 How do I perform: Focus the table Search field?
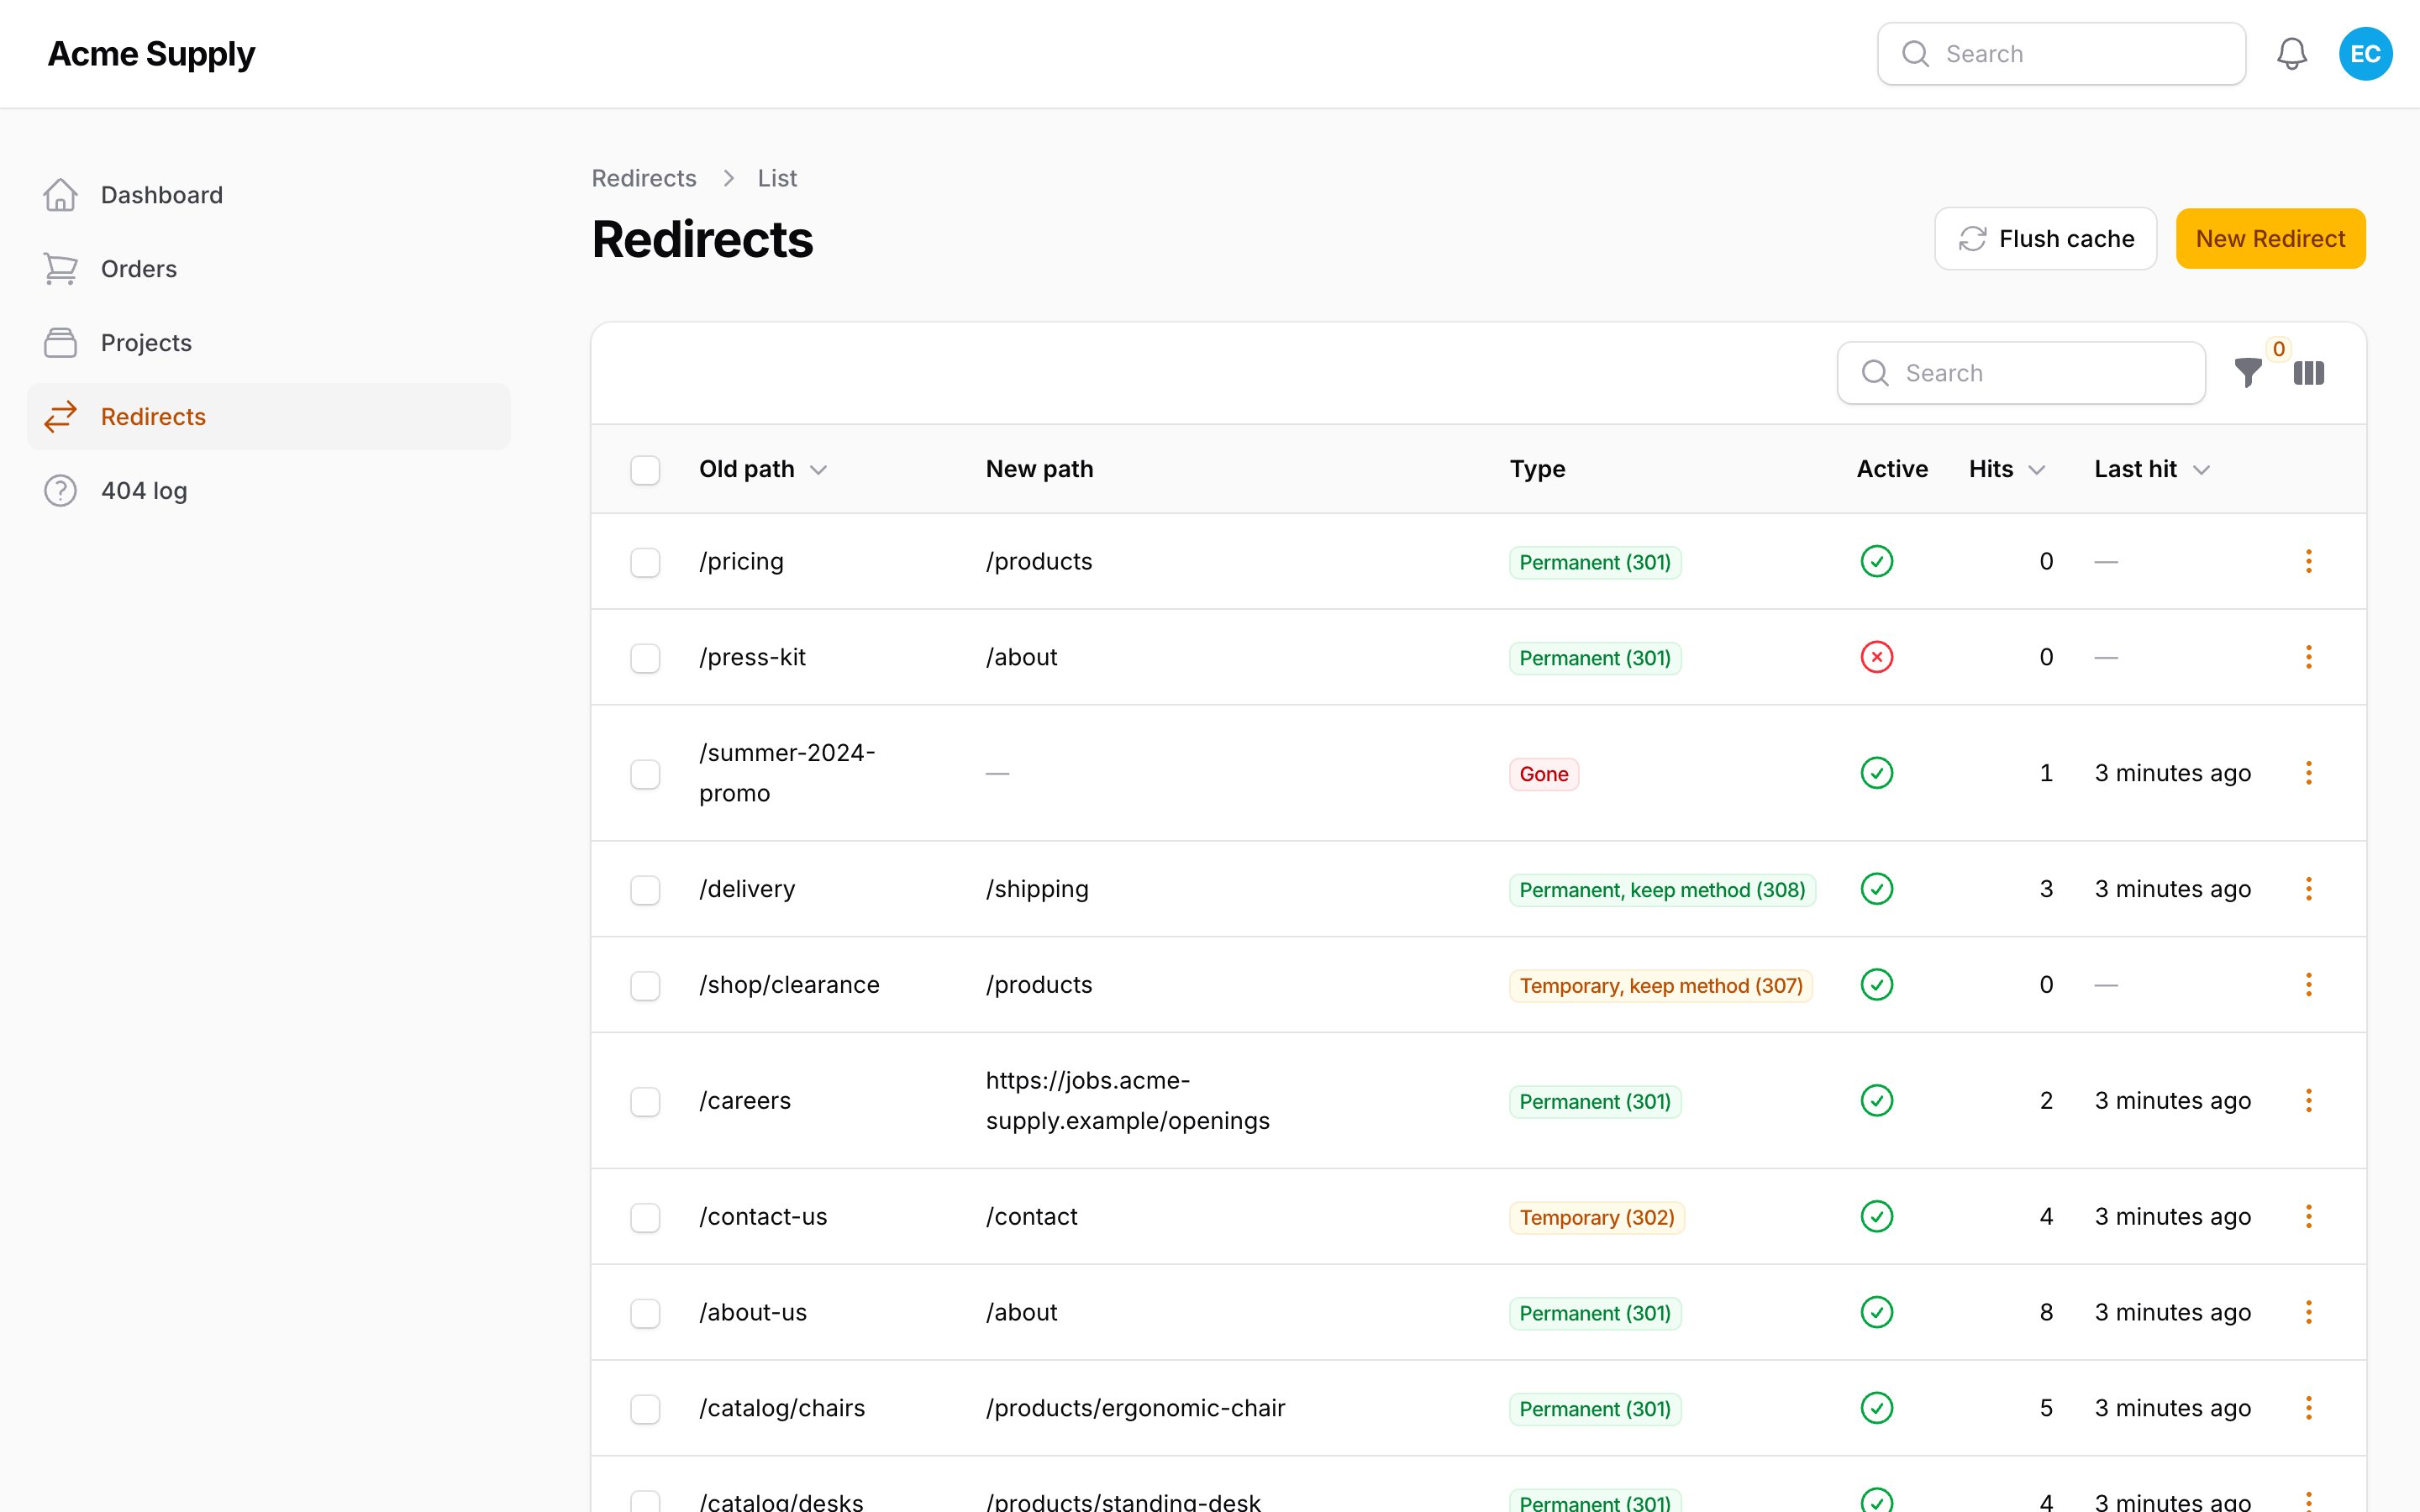[x=2021, y=373]
